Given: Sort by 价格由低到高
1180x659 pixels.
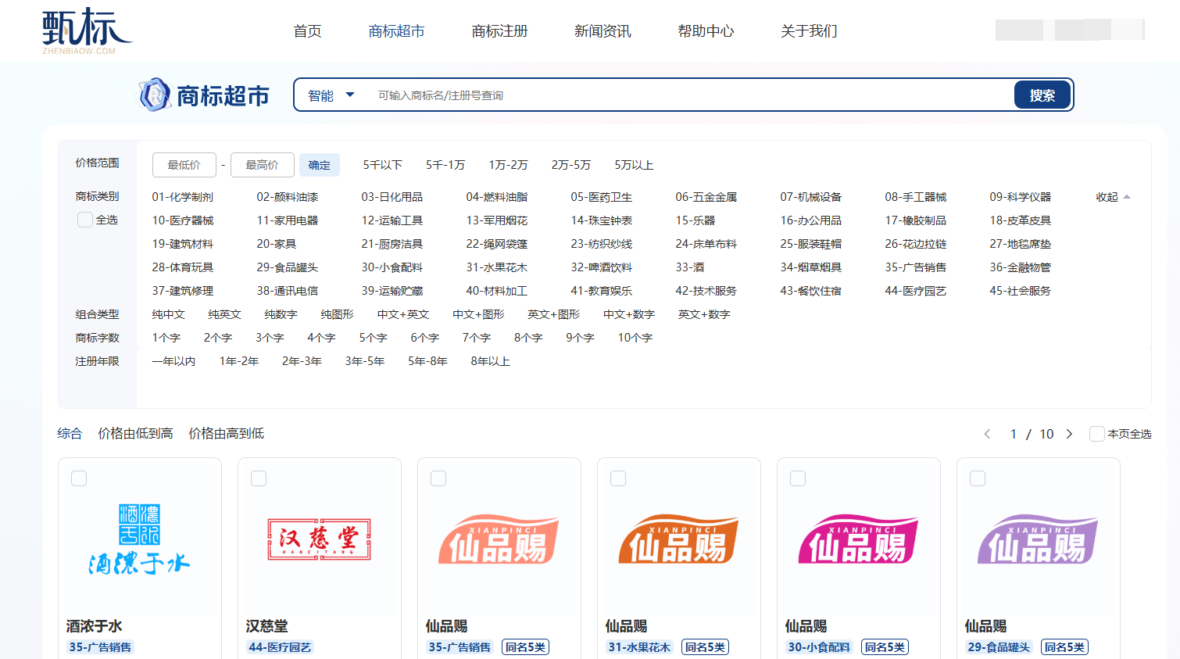Looking at the screenshot, I should (135, 433).
